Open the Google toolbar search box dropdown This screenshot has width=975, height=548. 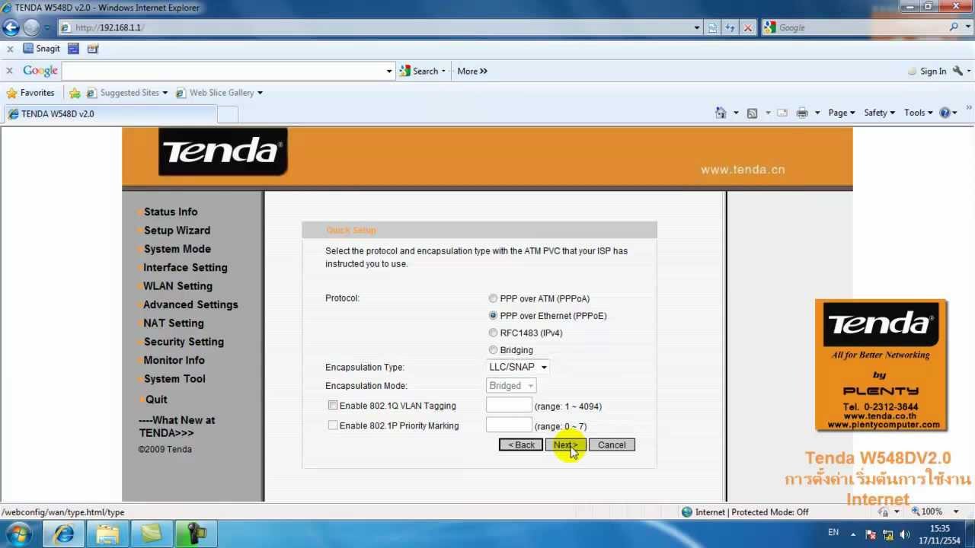pos(389,71)
